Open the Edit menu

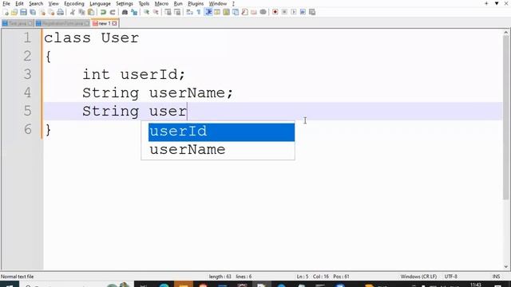pos(19,3)
